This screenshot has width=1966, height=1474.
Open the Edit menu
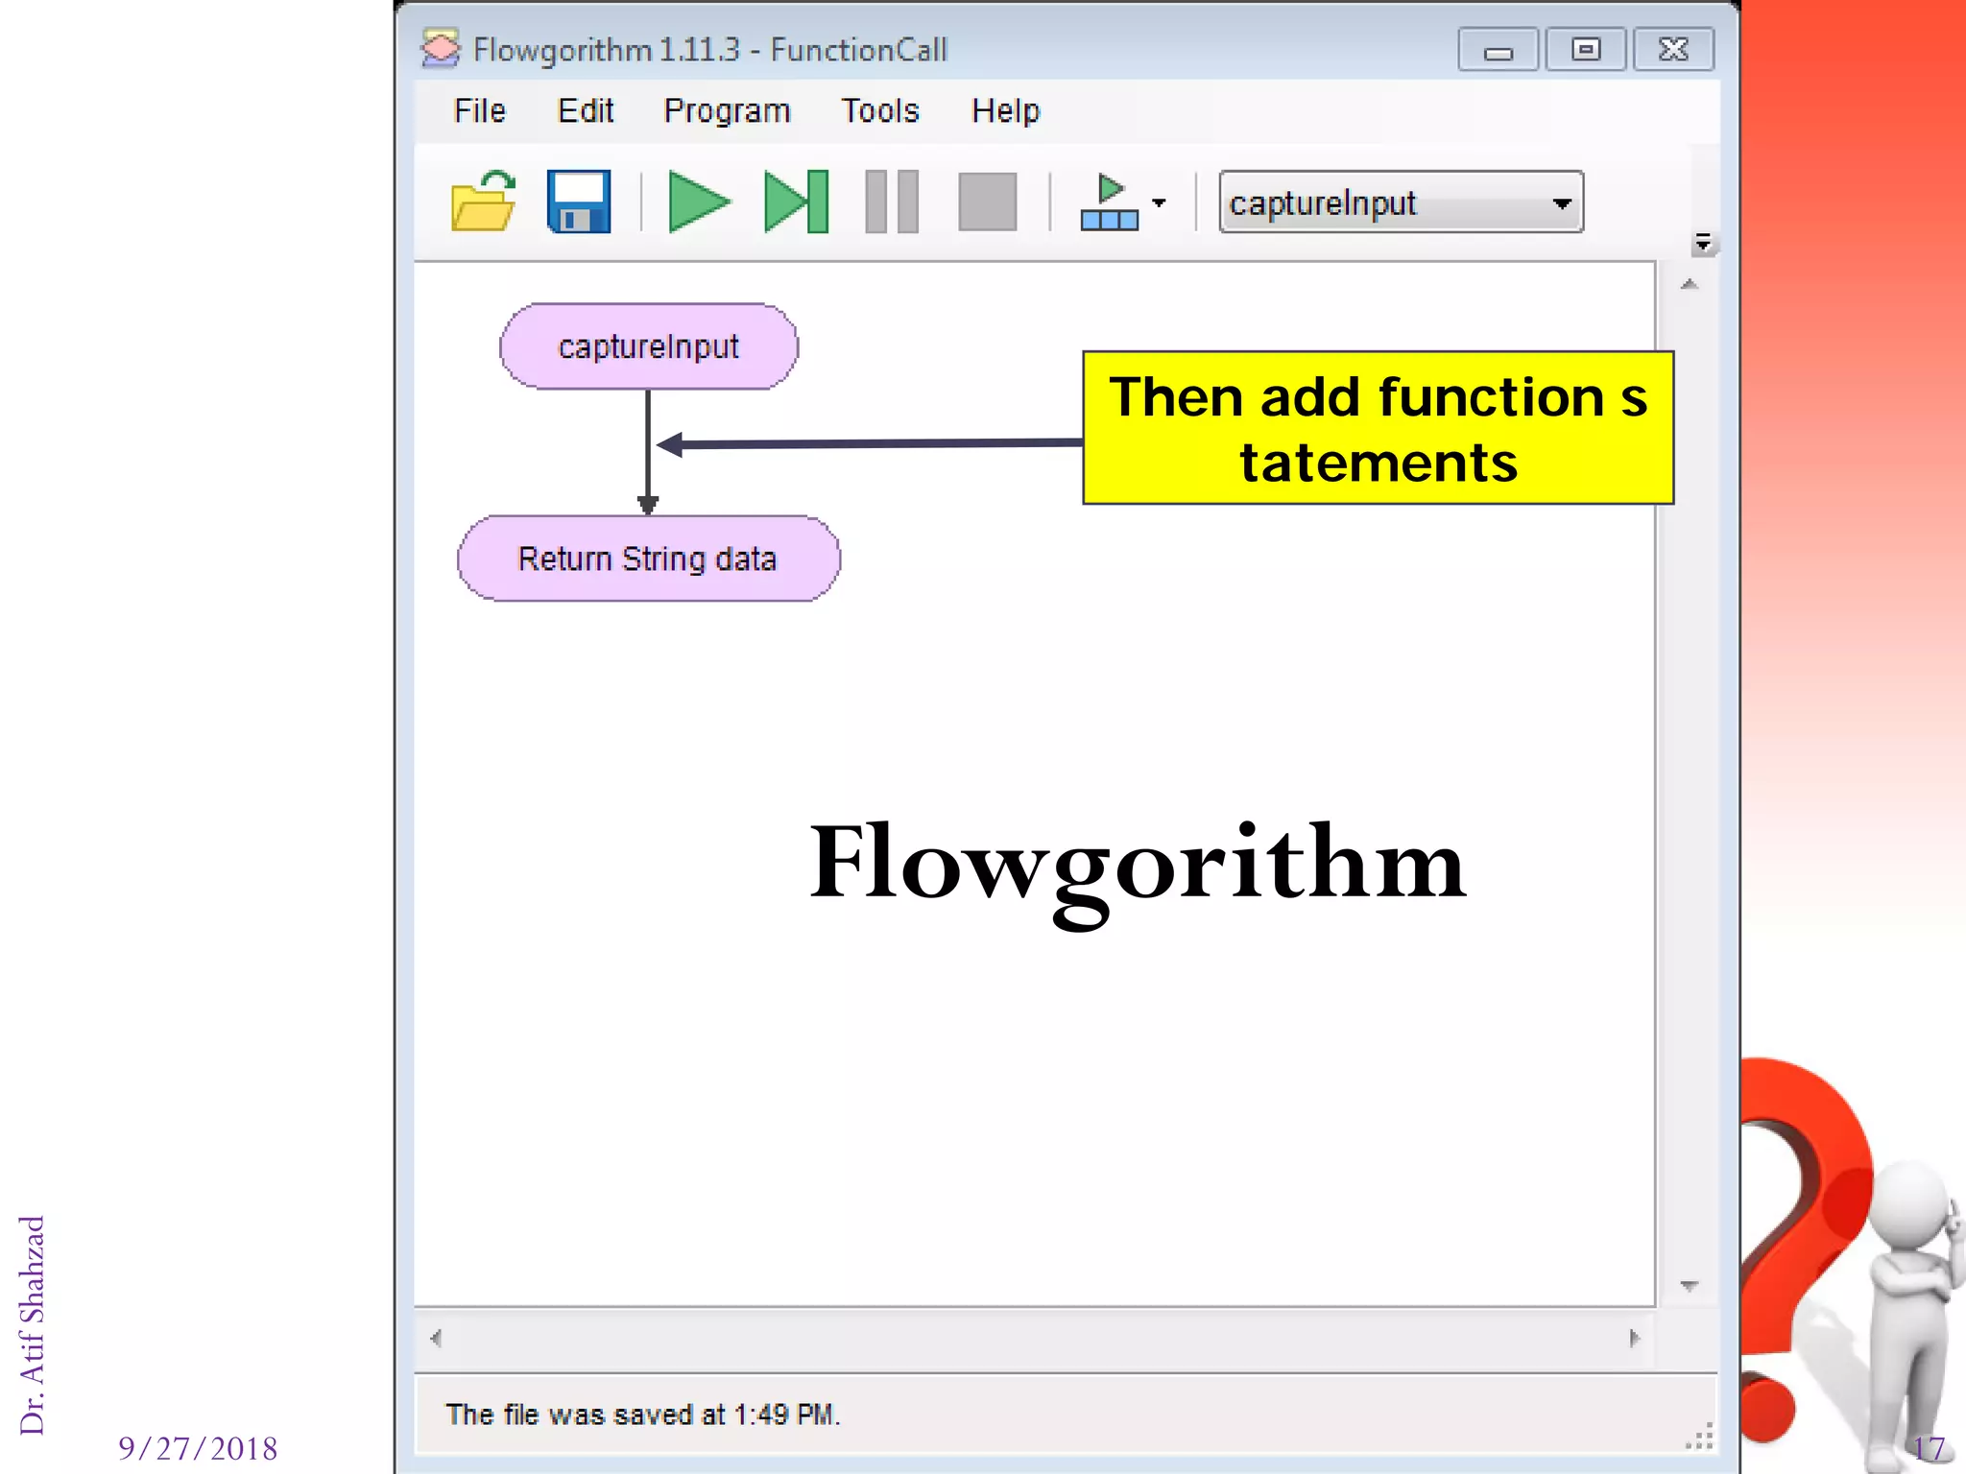tap(585, 110)
